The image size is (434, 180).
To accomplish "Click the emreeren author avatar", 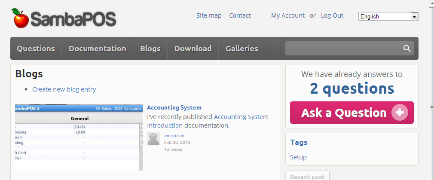I will [x=153, y=138].
